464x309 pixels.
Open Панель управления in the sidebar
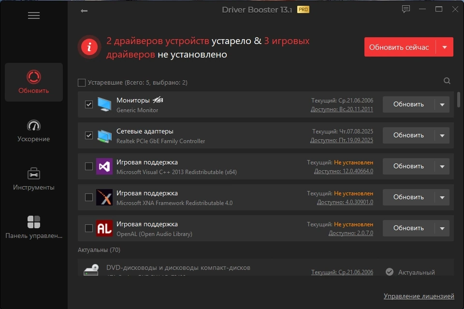(34, 227)
